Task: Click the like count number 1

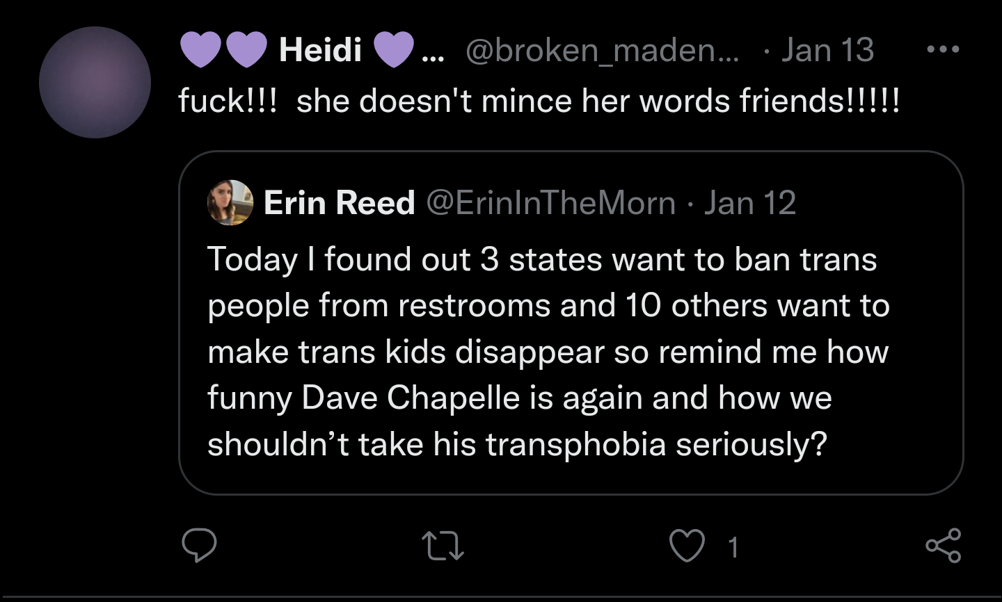Action: point(733,548)
